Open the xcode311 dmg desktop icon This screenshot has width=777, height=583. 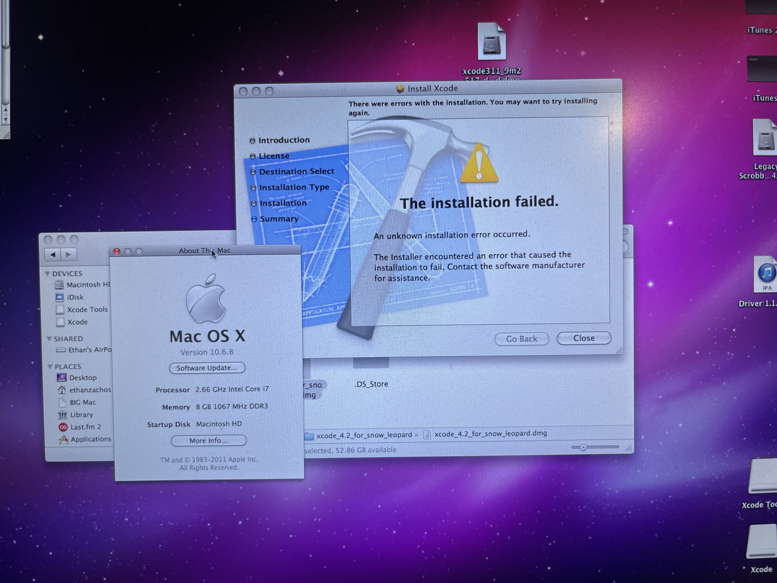[491, 42]
